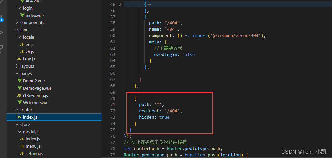Click 'function push(location)' on line 79
The width and height of the screenshot is (332, 158).
[x=214, y=155]
